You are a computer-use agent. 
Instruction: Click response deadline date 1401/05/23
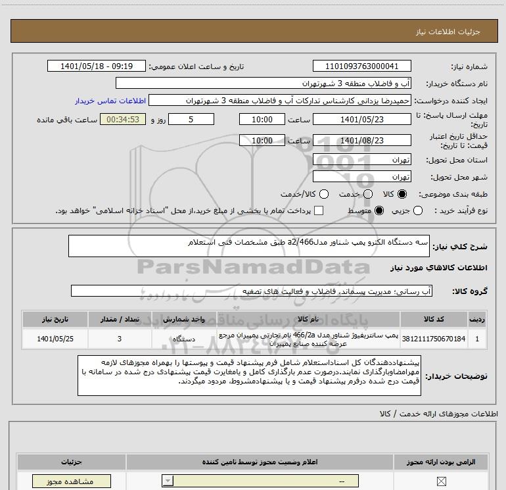point(361,119)
